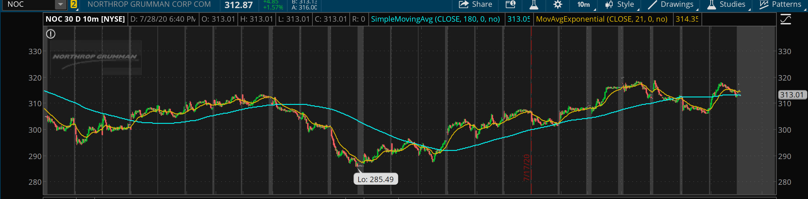808x199 pixels.
Task: Click the exclamation alert icon on the chart
Action: point(51,34)
